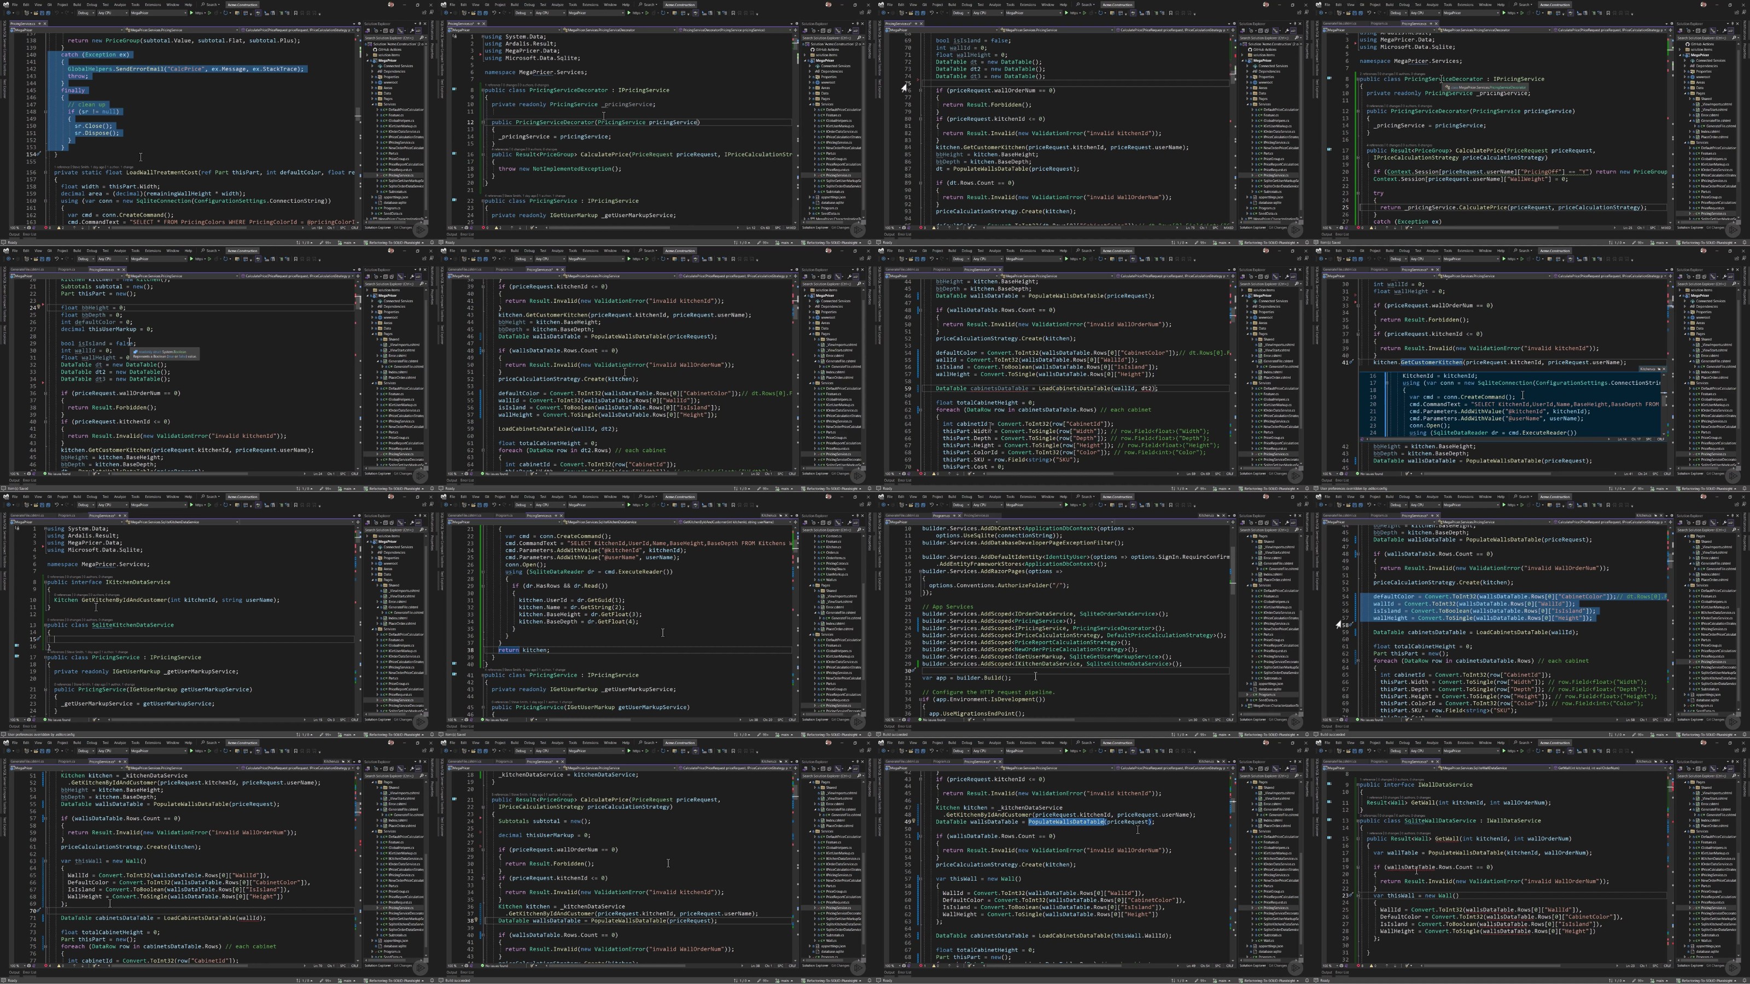
Task: Keep open Kitchen.cs preview tab, builder.Services window
Action: 1218,516
